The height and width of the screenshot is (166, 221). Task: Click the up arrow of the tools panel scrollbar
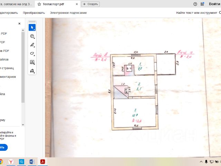23,30
